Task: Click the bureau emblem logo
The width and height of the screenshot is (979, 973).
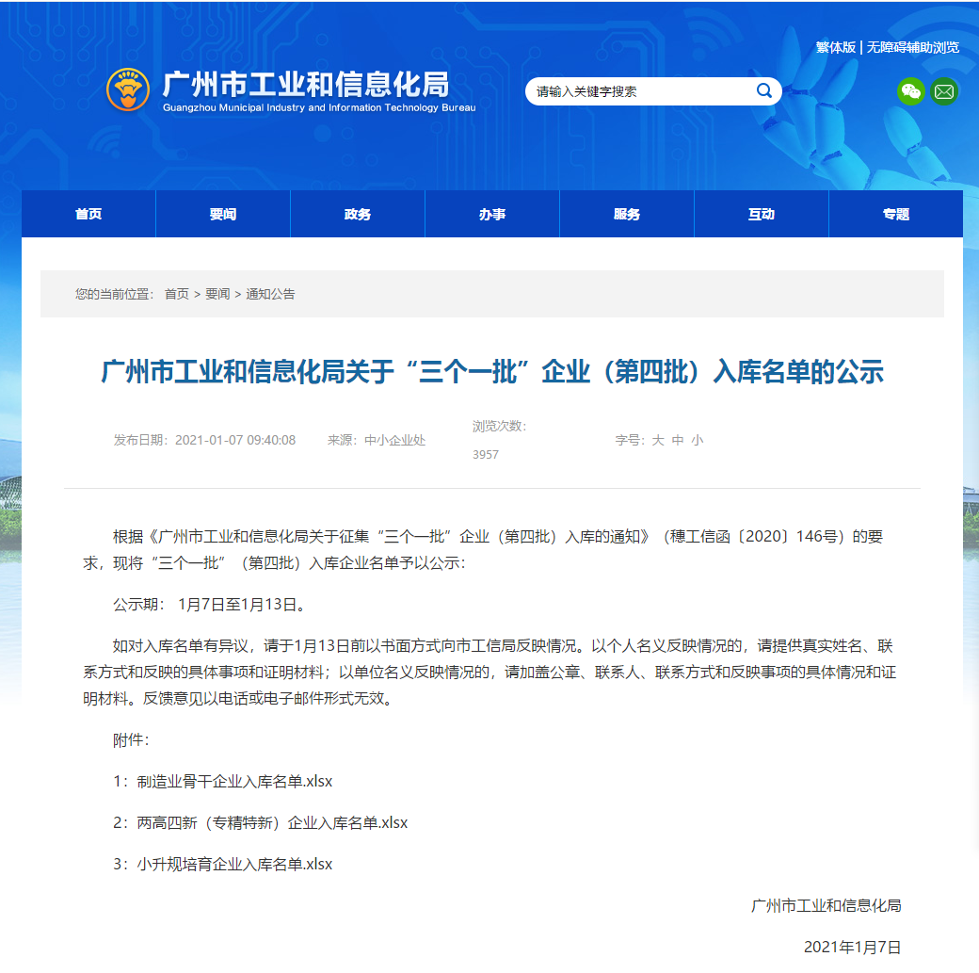Action: point(129,90)
